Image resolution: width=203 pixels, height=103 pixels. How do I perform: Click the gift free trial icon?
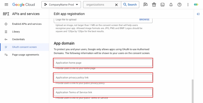(154, 5)
